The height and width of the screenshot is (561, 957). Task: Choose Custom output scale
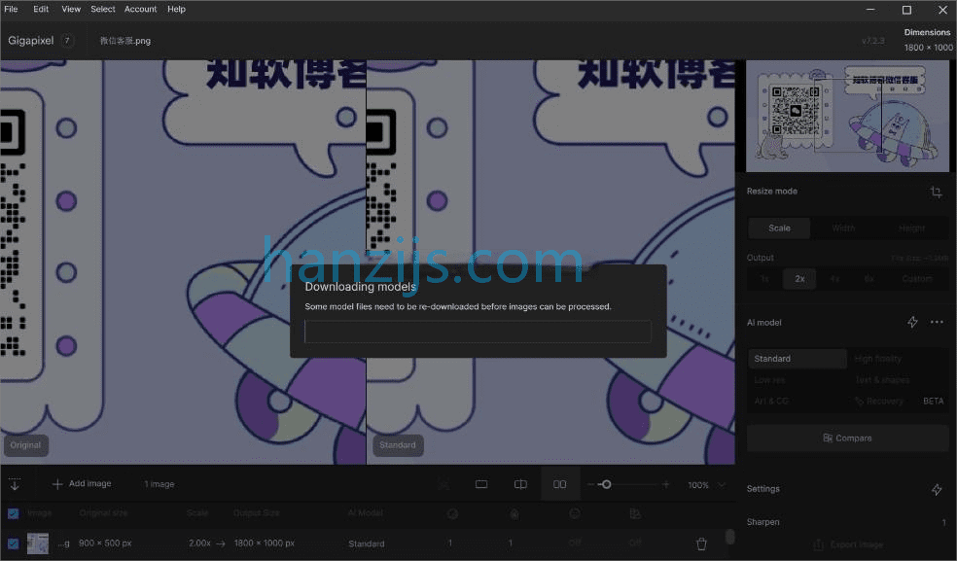(917, 279)
